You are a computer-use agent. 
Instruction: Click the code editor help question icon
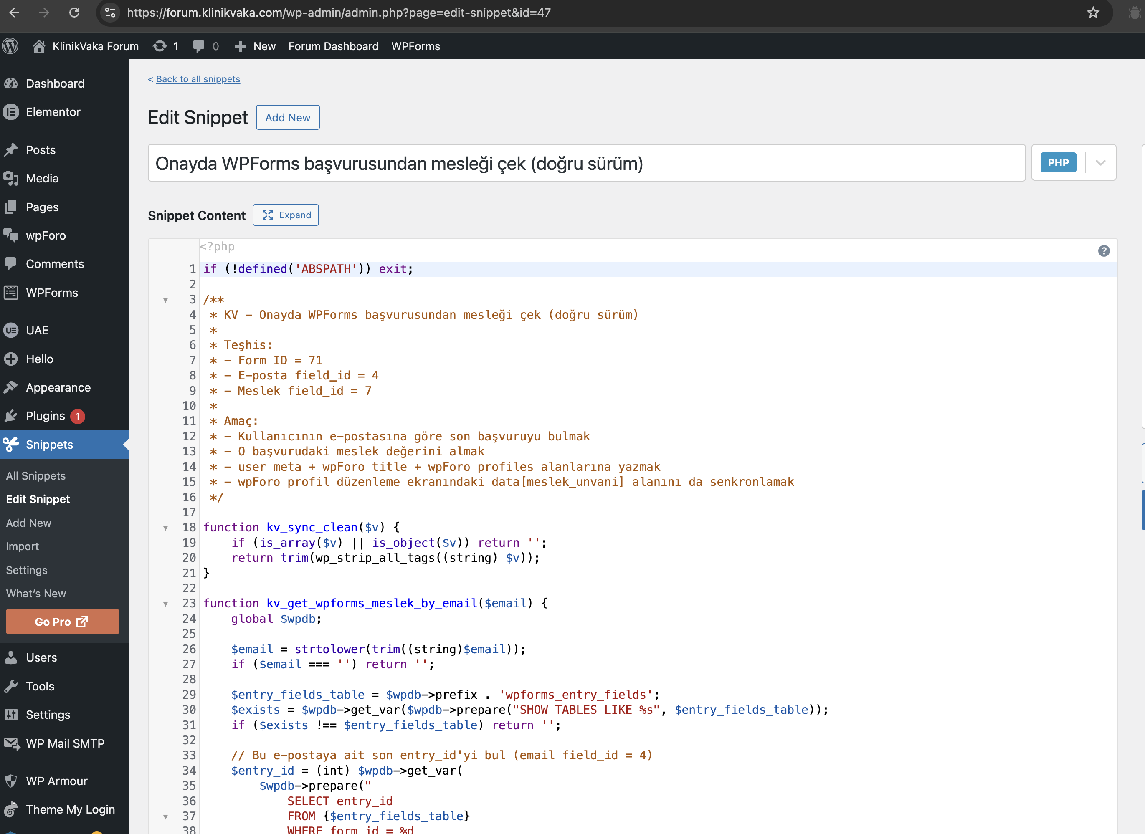click(x=1104, y=251)
